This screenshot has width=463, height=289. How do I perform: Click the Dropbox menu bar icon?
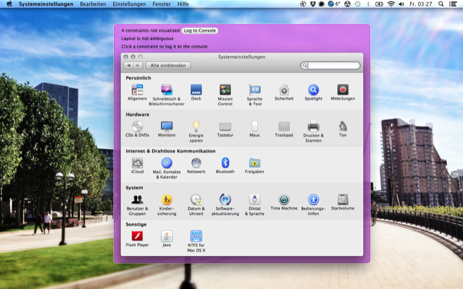(312, 4)
